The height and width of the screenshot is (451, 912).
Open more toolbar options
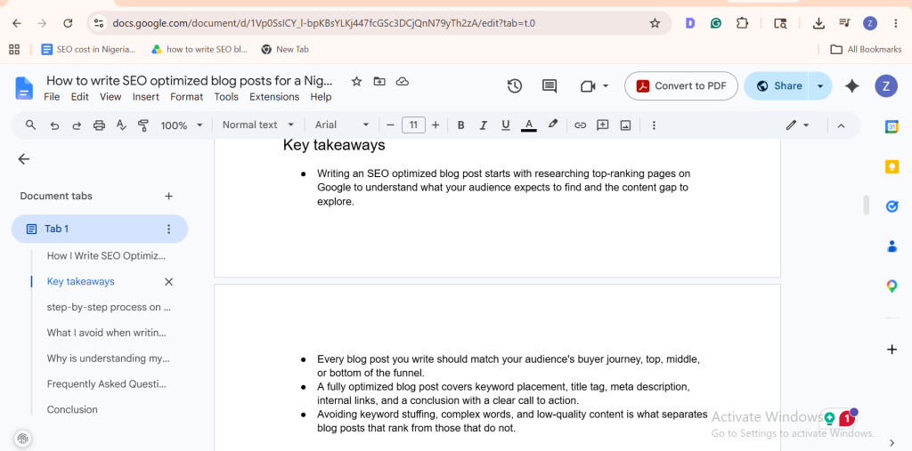[654, 125]
